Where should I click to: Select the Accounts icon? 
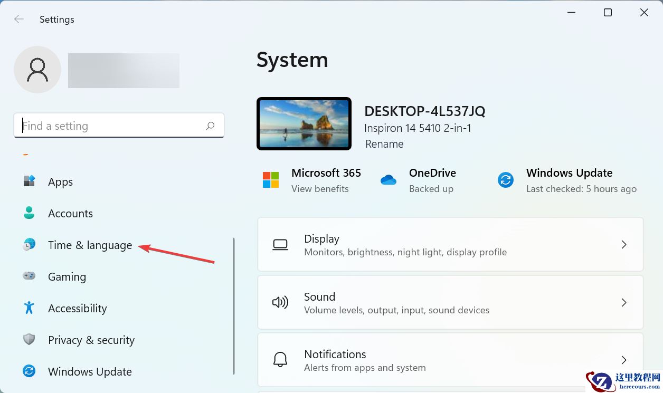tap(29, 213)
